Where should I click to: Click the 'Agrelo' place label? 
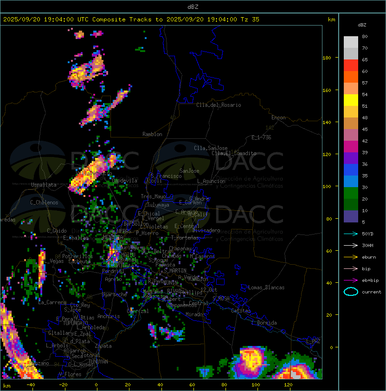(x=113, y=279)
